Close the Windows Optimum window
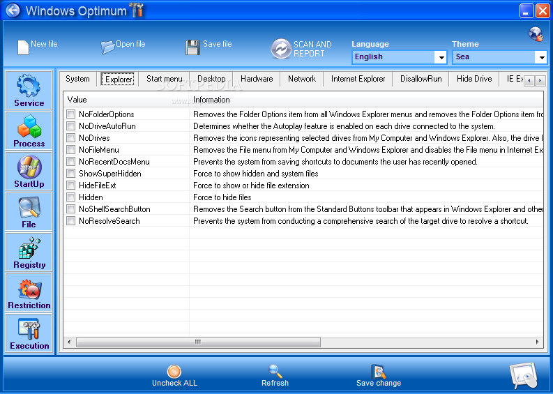Image resolution: width=553 pixels, height=394 pixels. click(x=542, y=10)
